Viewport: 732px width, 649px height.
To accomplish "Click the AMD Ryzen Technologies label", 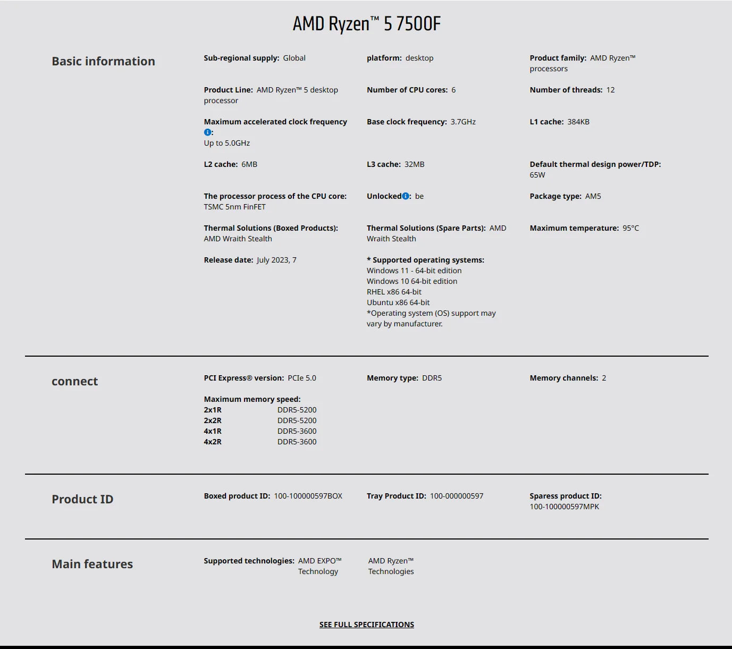I will click(391, 566).
